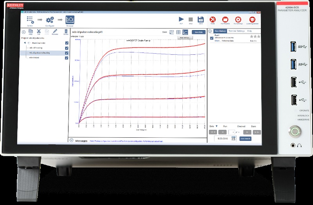Open My Projects folder icon
Viewport: 313px width, 205px height.
(x=225, y=20)
